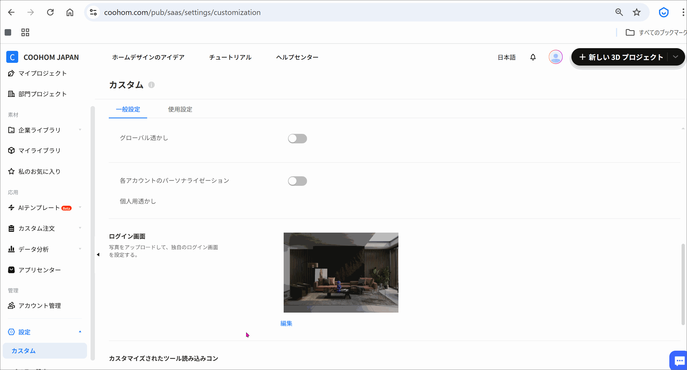Open the browser three-dot menu

point(683,12)
